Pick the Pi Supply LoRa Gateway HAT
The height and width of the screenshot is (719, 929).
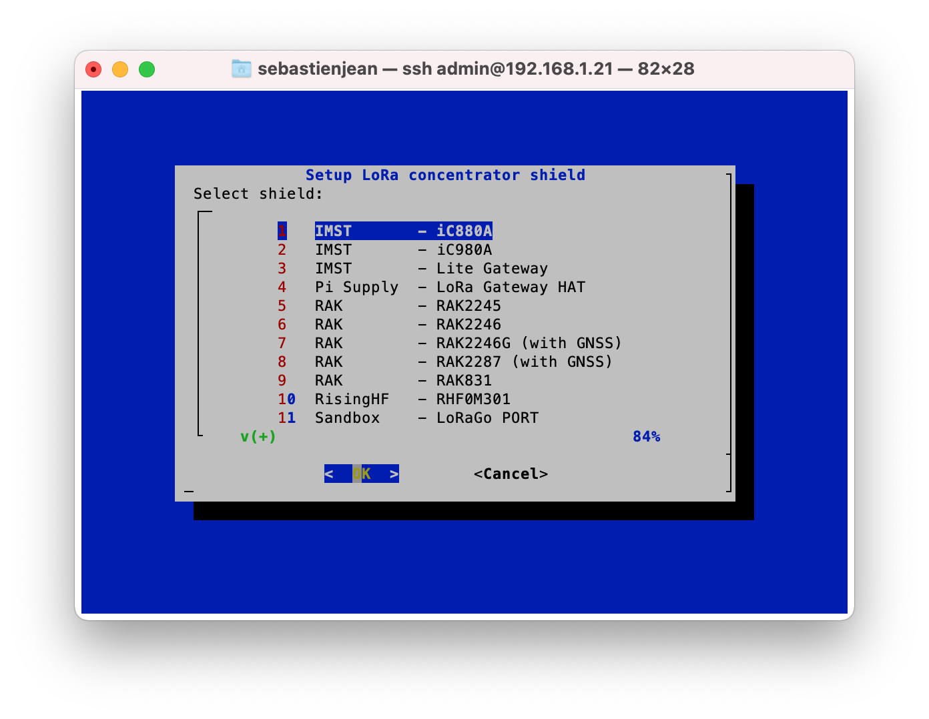pyautogui.click(x=432, y=287)
